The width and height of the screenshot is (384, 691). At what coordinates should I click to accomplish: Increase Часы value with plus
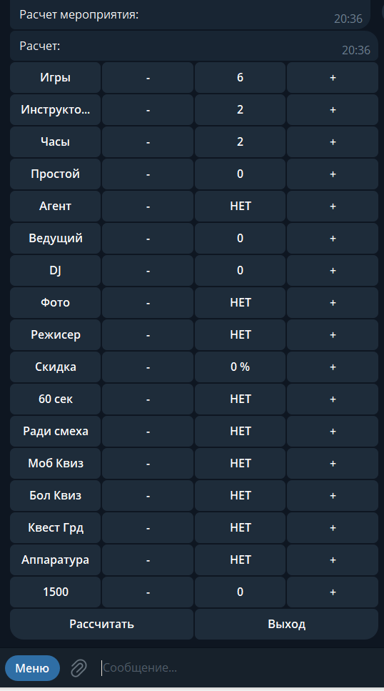pos(333,142)
